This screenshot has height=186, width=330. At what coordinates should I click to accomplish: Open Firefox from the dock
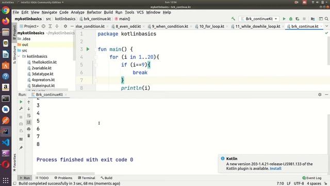click(6, 21)
